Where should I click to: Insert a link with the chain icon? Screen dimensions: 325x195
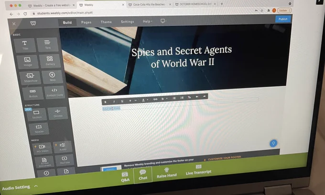point(155,99)
